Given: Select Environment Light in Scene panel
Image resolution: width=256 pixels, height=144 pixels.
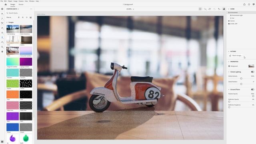Looking at the screenshot, I should [x=237, y=15].
